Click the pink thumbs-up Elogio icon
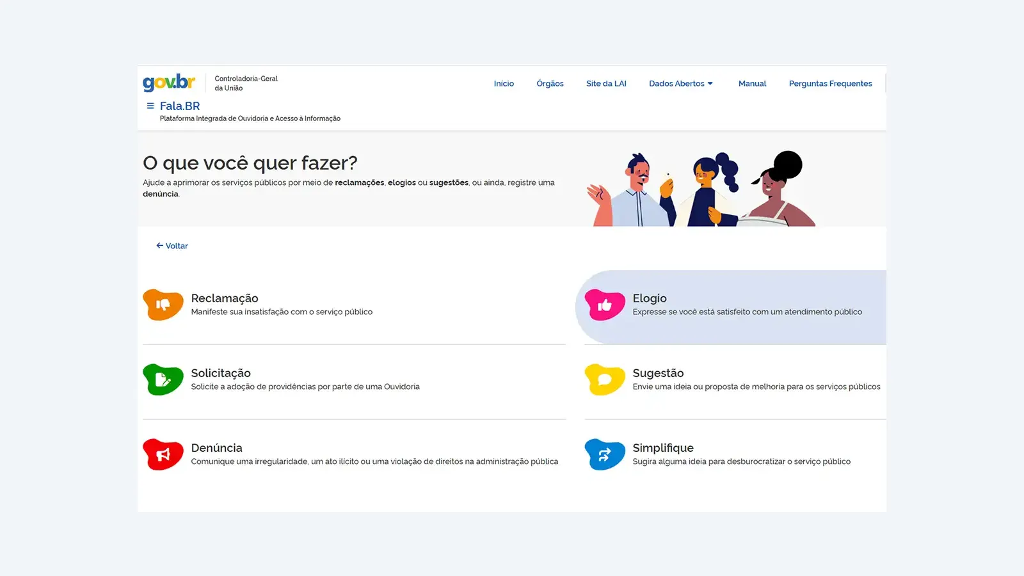The image size is (1024, 576). click(x=605, y=305)
